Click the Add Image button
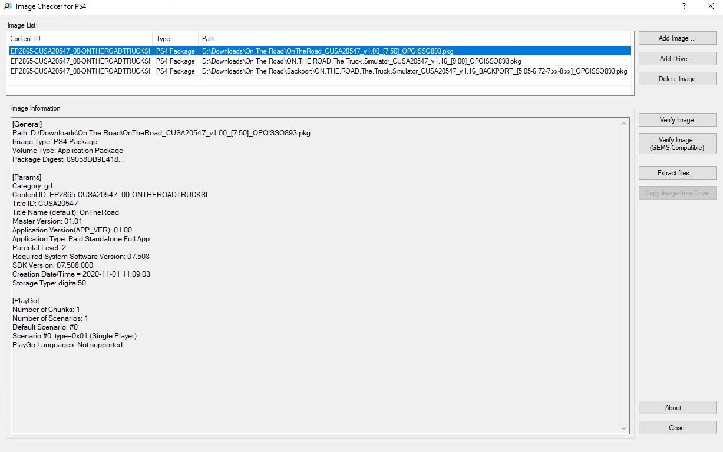 677,38
